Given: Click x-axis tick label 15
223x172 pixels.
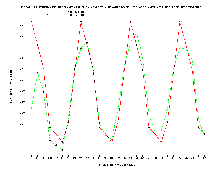Looking at the screenshot, I should 62,158.
